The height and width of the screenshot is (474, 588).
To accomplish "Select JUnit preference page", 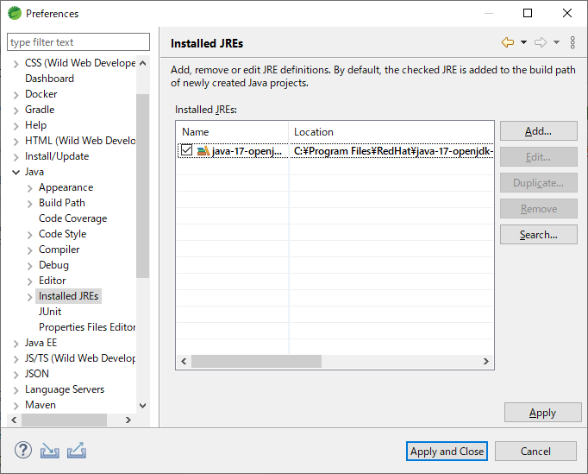I will pos(50,312).
